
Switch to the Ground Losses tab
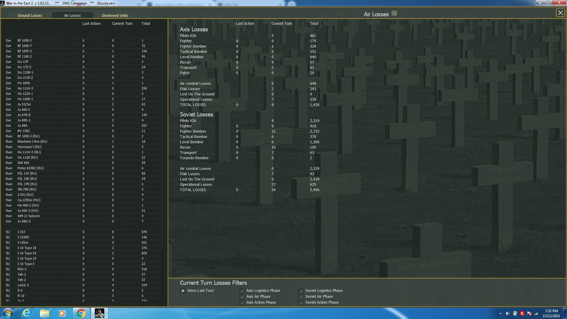(30, 15)
